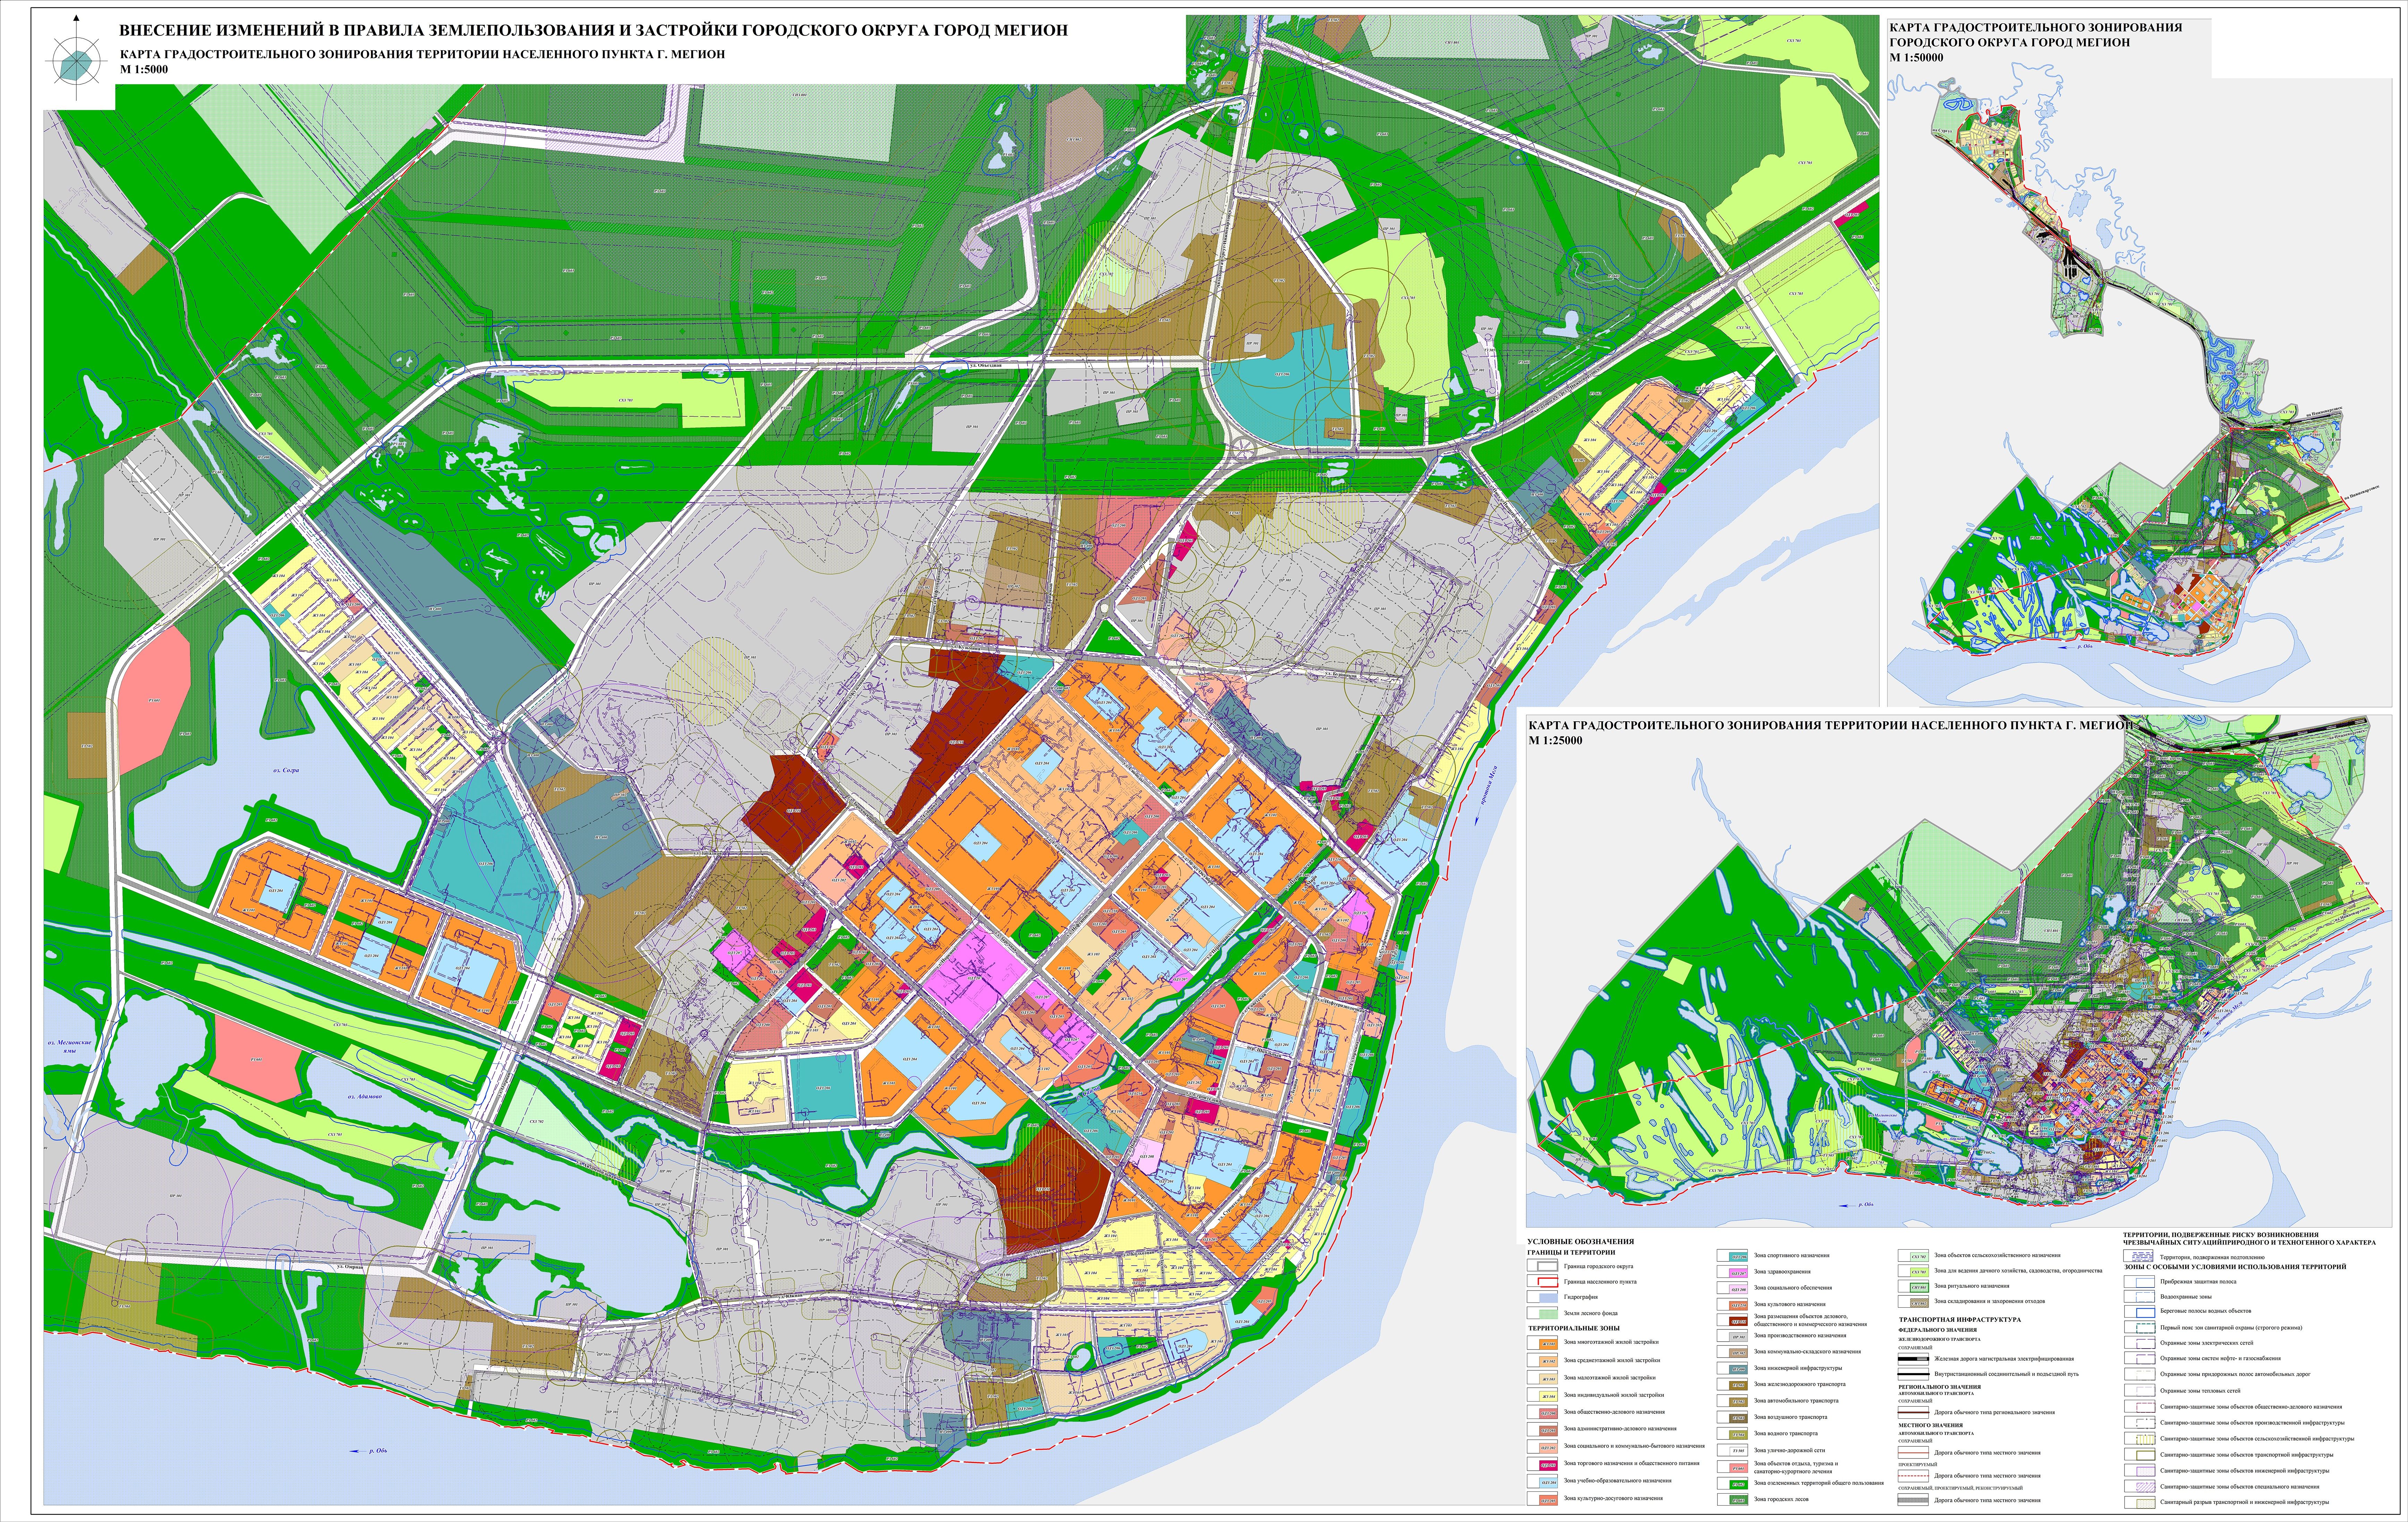Click the red settlement boundary legend symbol

click(x=1548, y=1282)
